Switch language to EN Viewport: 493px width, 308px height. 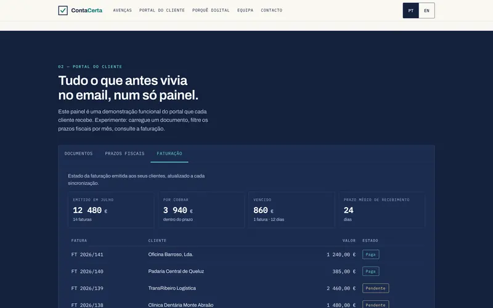pos(426,10)
